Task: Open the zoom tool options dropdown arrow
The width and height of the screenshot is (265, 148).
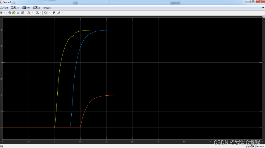Action: [x=41, y=13]
